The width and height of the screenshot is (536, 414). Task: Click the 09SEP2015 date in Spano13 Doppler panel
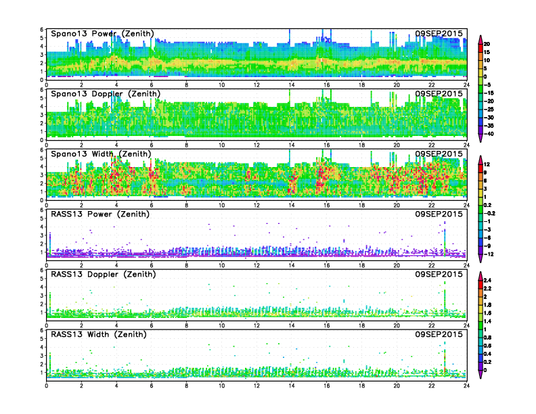439,93
